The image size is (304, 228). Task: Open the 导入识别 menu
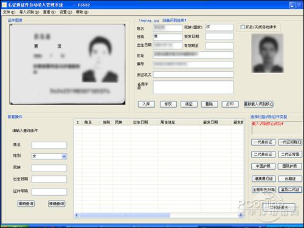coord(29,12)
